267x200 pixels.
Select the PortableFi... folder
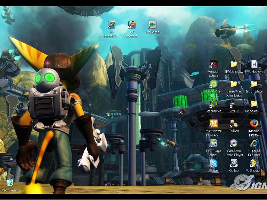[x=254, y=104]
